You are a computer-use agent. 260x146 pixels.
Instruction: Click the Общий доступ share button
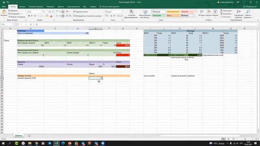click(250, 6)
